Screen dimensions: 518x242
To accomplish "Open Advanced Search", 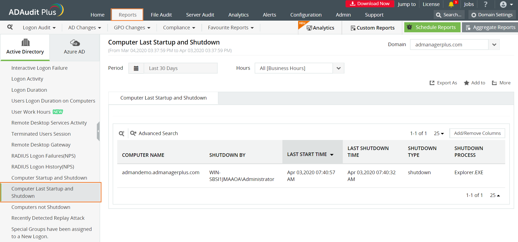I will click(154, 133).
